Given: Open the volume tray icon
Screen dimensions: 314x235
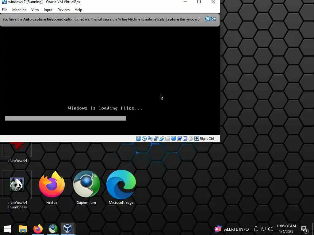Looking at the screenshot, I should pos(271,229).
